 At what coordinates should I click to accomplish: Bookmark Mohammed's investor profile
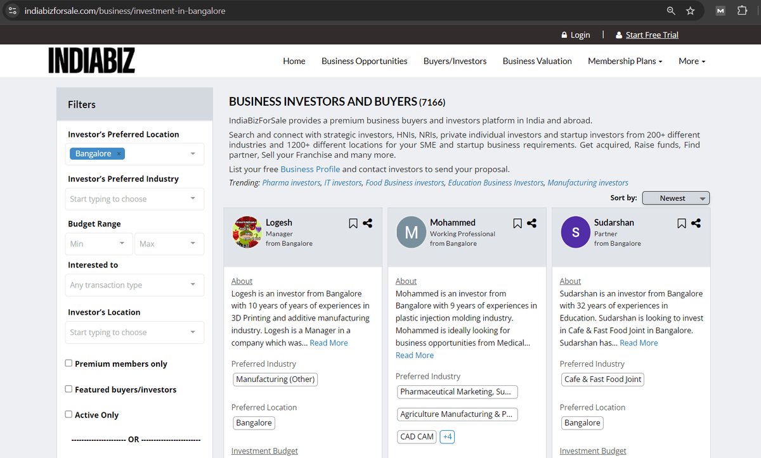(517, 223)
